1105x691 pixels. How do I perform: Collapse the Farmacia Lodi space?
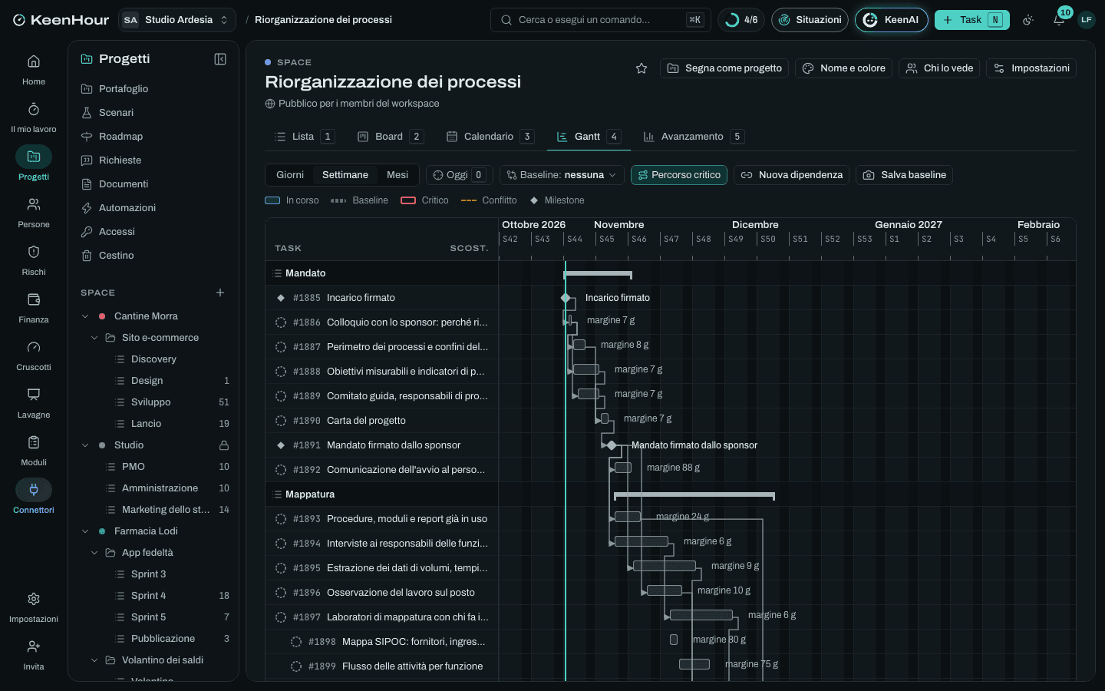coord(85,531)
